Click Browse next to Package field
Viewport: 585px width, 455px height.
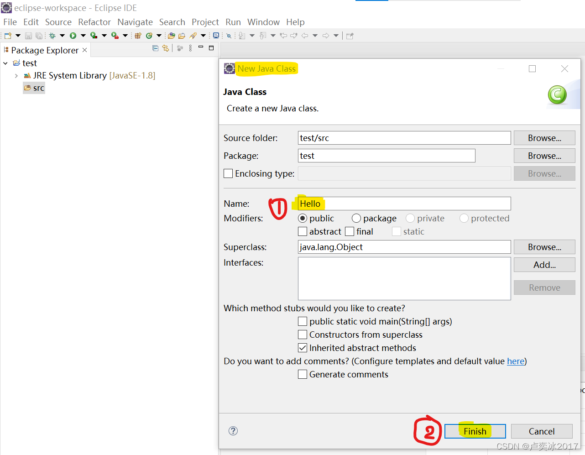pos(544,156)
